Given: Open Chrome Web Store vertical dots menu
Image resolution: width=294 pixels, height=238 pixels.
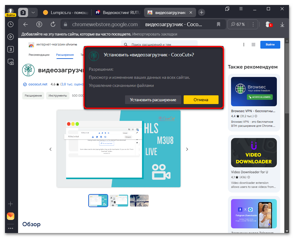Looking at the screenshot, I should click(x=244, y=45).
